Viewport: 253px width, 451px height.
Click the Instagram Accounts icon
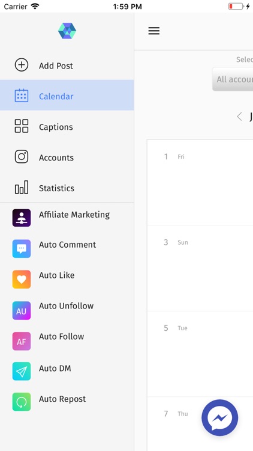click(22, 157)
